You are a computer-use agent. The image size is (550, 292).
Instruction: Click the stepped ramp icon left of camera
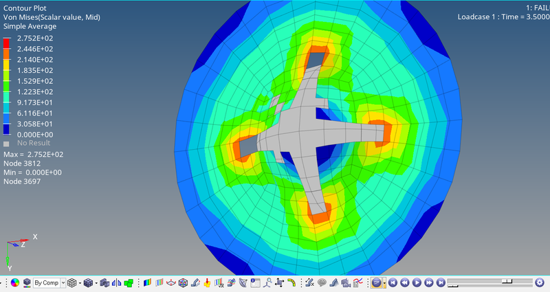click(x=333, y=282)
